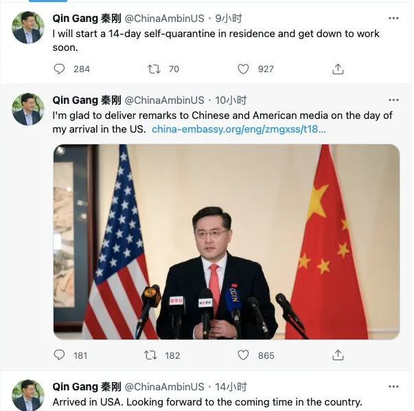The height and width of the screenshot is (411, 414).
Task: Open profile avatar on the Arrived in USA tweet
Action: point(28,395)
